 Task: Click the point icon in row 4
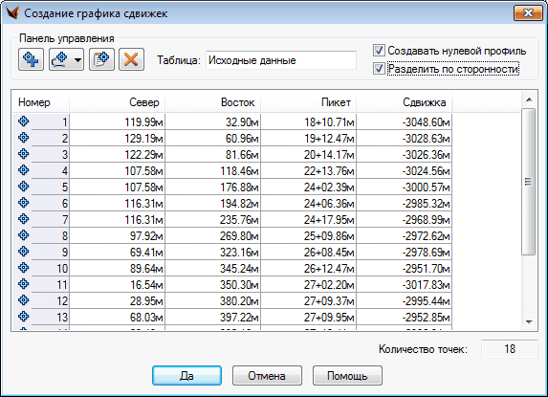[23, 170]
